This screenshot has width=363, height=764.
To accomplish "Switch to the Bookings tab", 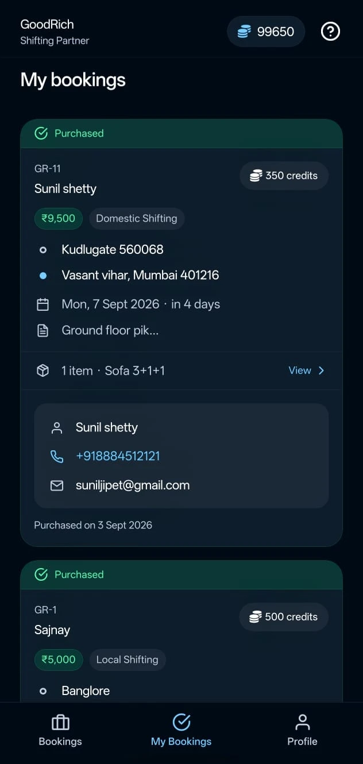I will tap(60, 731).
